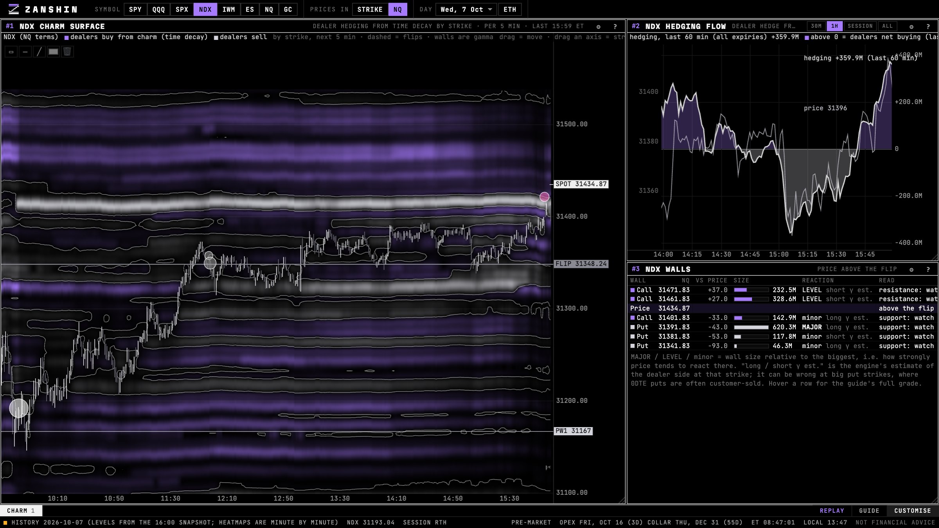
Task: Select the GC symbol button
Action: [288, 9]
